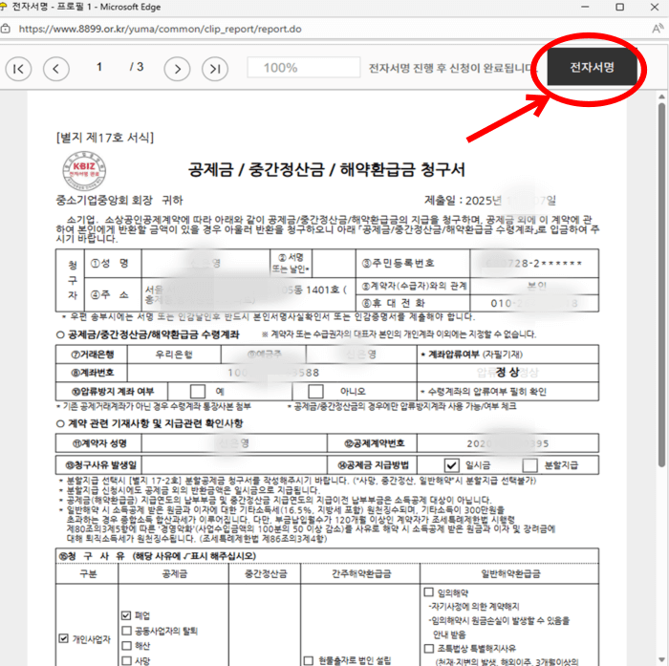
Task: Toggle the 일시금 payment checkbox
Action: 451,464
